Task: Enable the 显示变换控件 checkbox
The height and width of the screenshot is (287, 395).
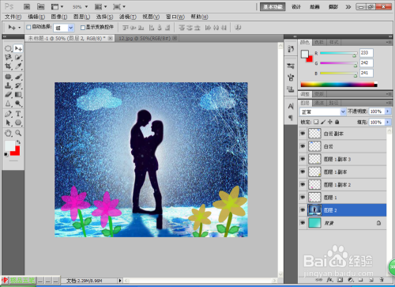Action: [x=83, y=27]
